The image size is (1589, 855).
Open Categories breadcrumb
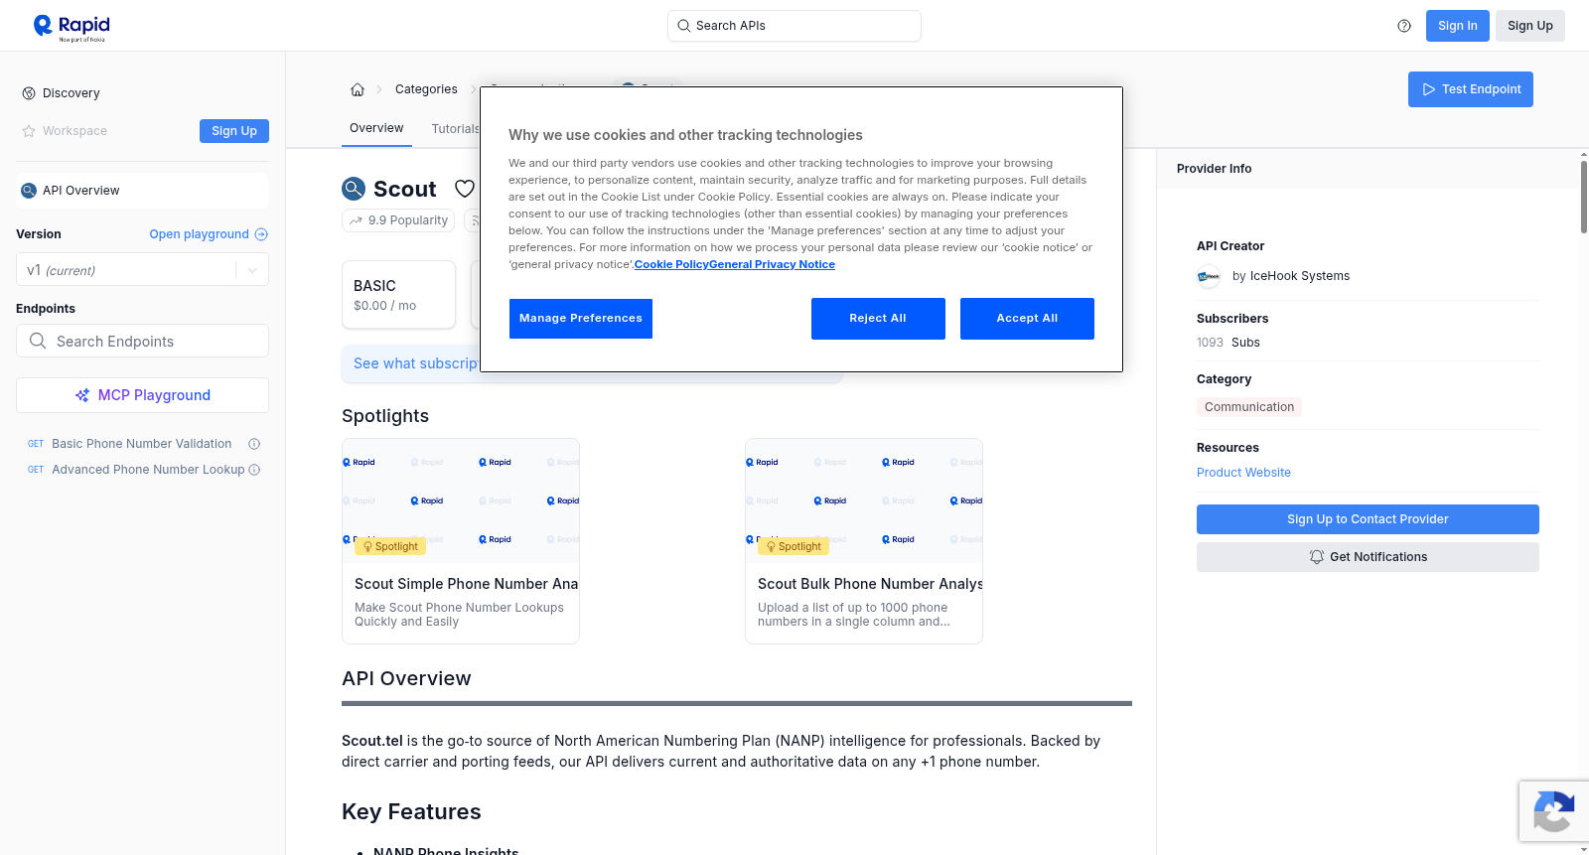tap(426, 89)
